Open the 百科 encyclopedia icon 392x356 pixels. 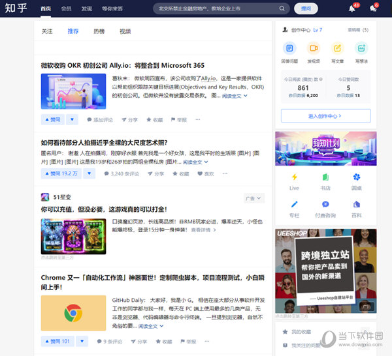click(x=357, y=204)
